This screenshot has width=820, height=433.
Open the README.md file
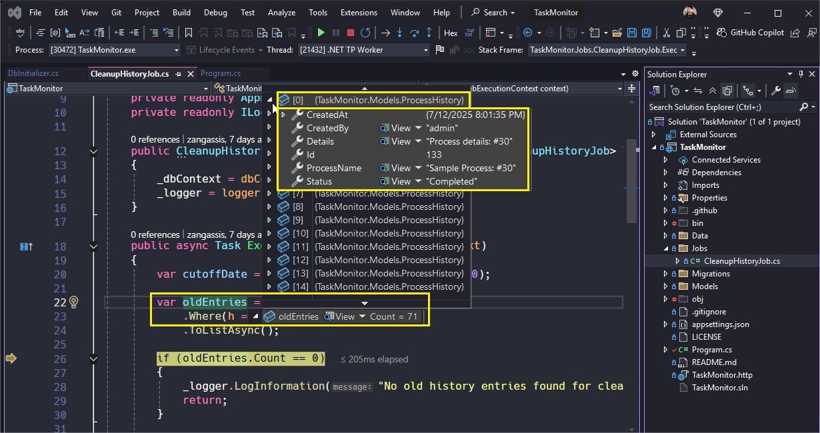click(714, 362)
